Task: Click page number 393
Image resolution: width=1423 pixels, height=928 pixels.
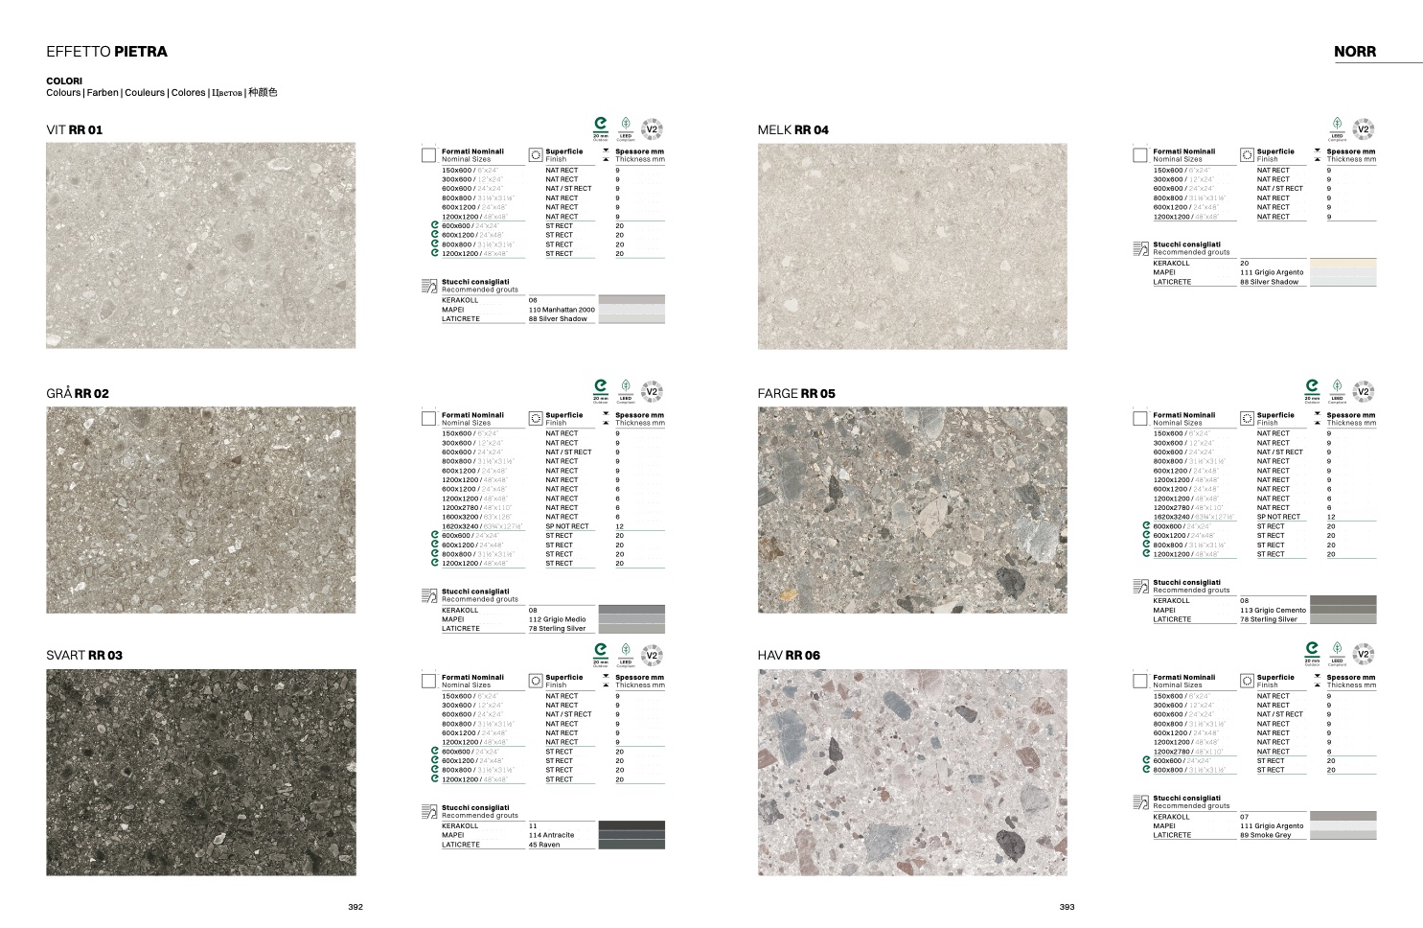Action: 1067,907
